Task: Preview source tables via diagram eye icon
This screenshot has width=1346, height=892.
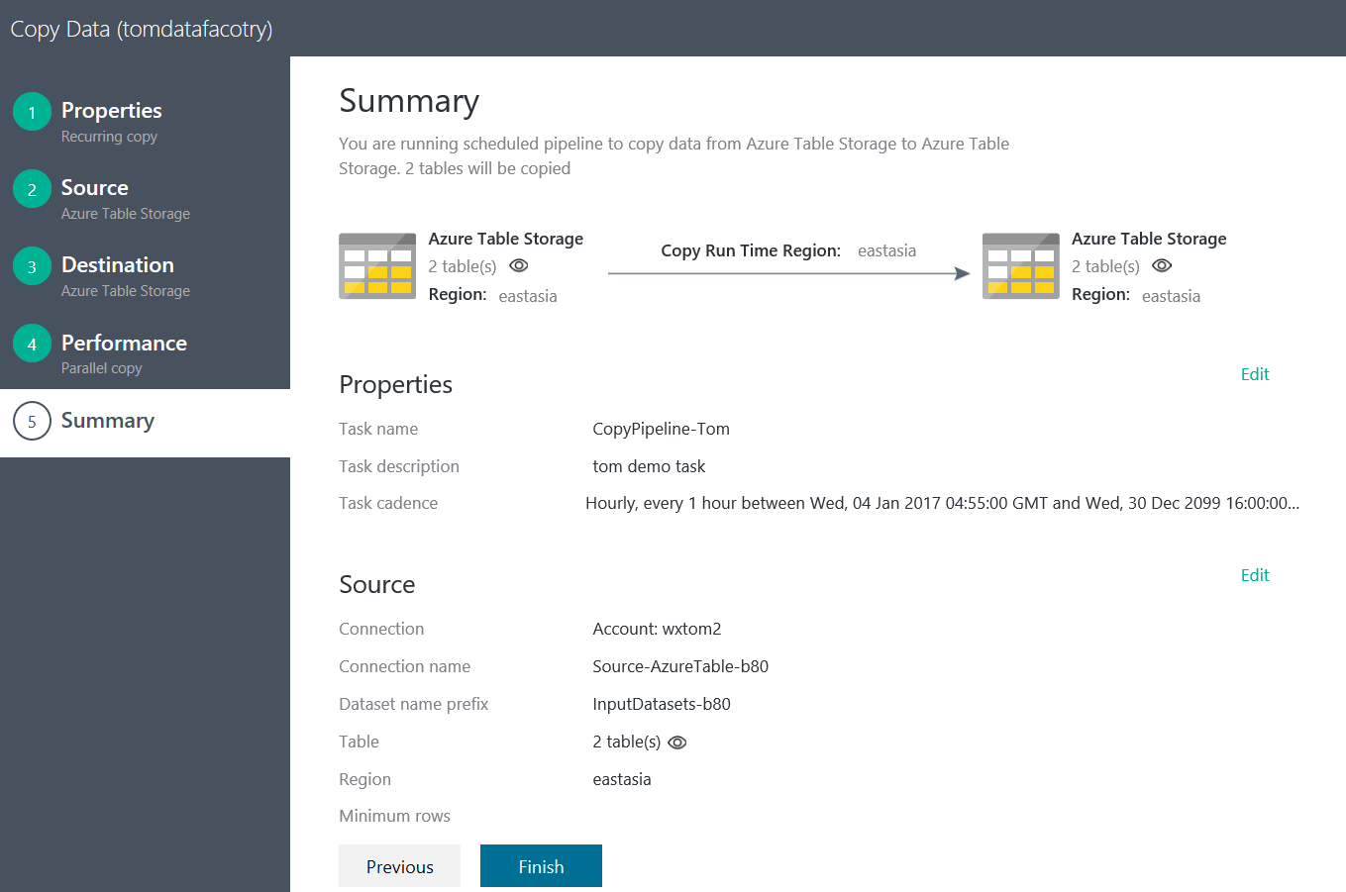Action: [x=518, y=265]
